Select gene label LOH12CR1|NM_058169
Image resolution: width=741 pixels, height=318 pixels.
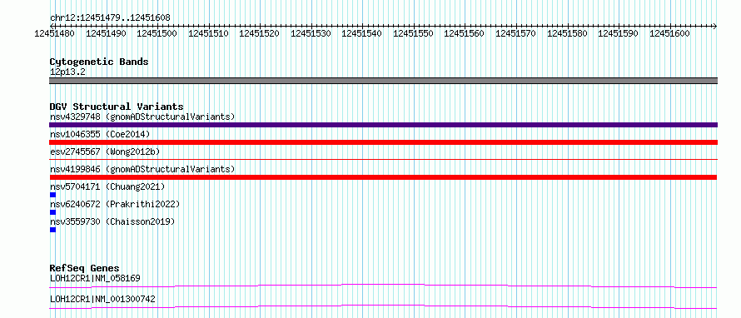95,278
